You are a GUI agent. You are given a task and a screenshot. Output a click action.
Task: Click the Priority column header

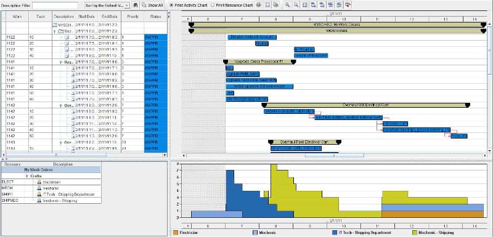pos(132,17)
